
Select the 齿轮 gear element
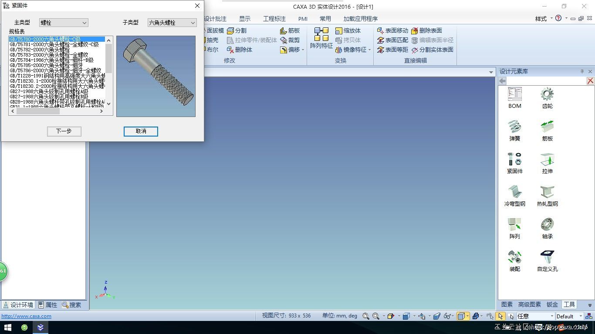pos(547,98)
